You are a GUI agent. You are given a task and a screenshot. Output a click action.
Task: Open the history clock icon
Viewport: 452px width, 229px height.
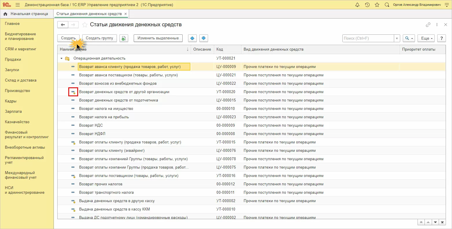(x=367, y=5)
